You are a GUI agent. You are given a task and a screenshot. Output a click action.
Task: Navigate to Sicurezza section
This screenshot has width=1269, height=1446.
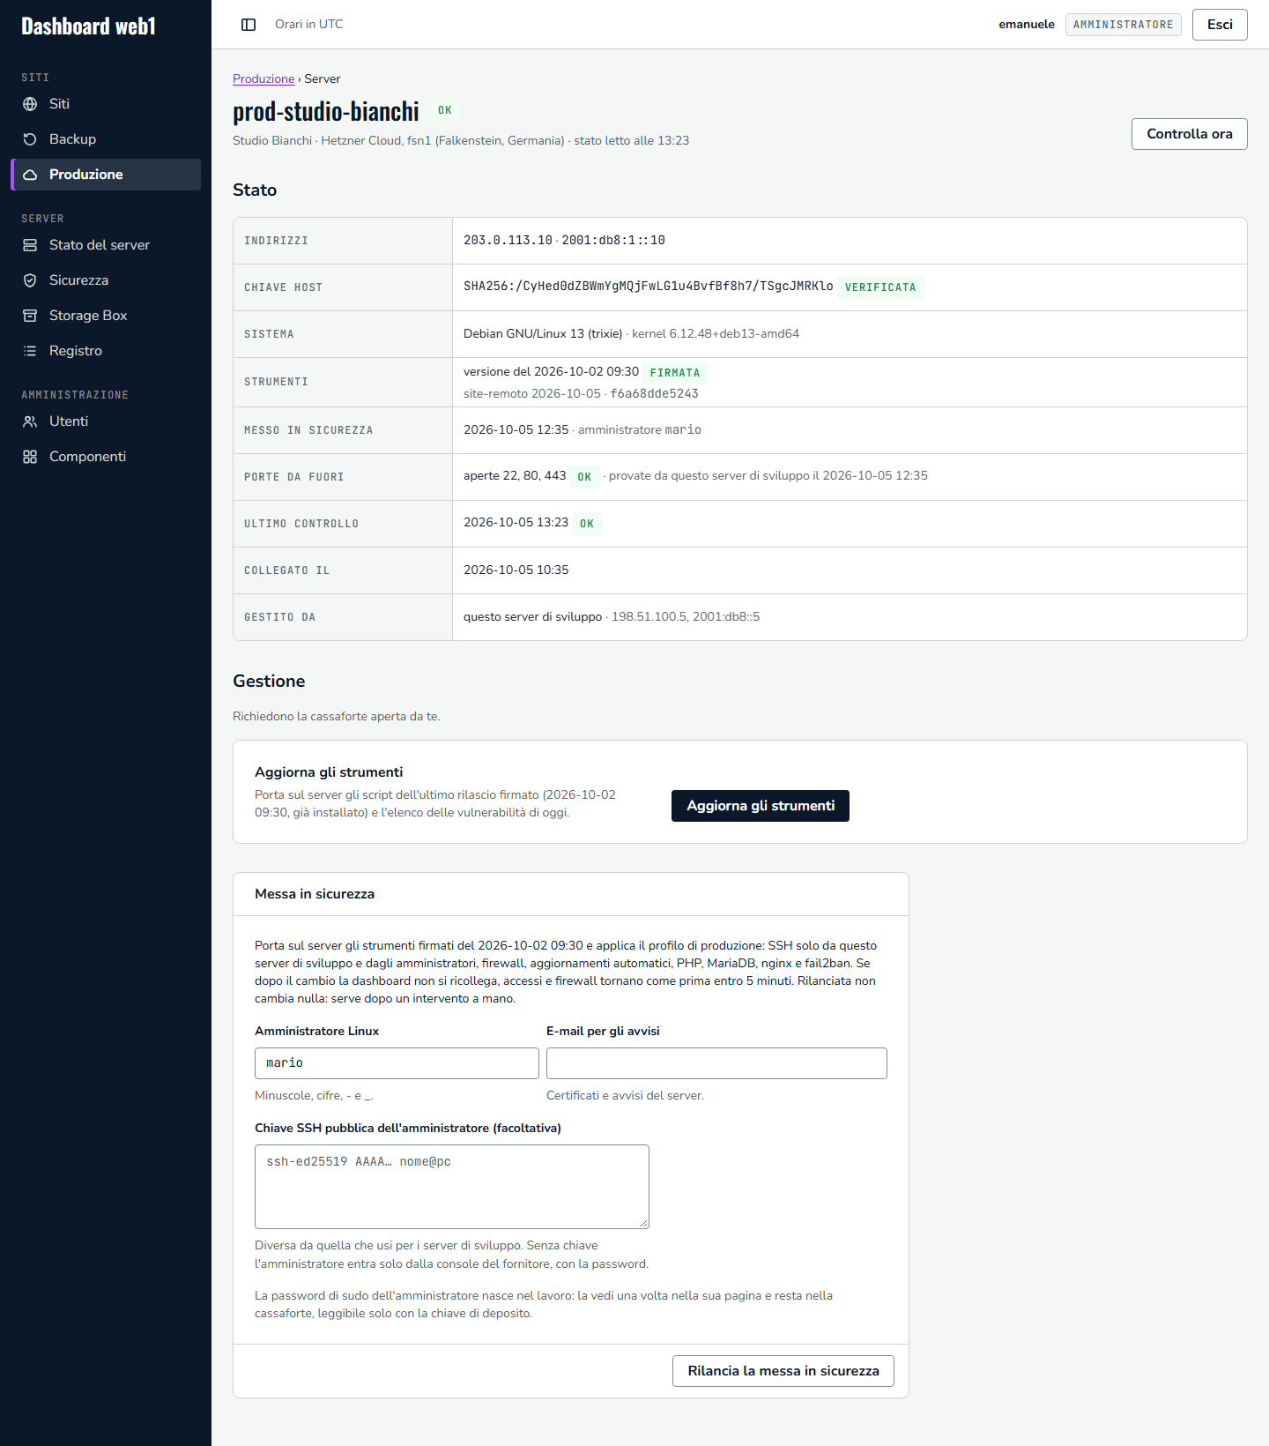click(106, 280)
